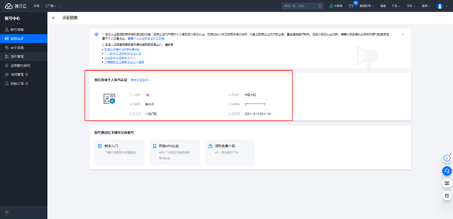Go back using the blue left arrow
Image resolution: width=453 pixels, height=219 pixels.
[54, 18]
